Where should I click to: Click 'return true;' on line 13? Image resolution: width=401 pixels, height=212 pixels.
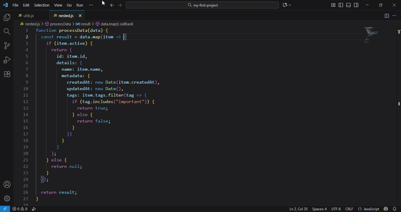pyautogui.click(x=93, y=108)
